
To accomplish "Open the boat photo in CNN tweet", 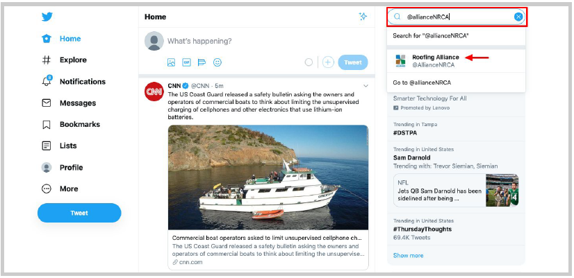I will pos(268,177).
